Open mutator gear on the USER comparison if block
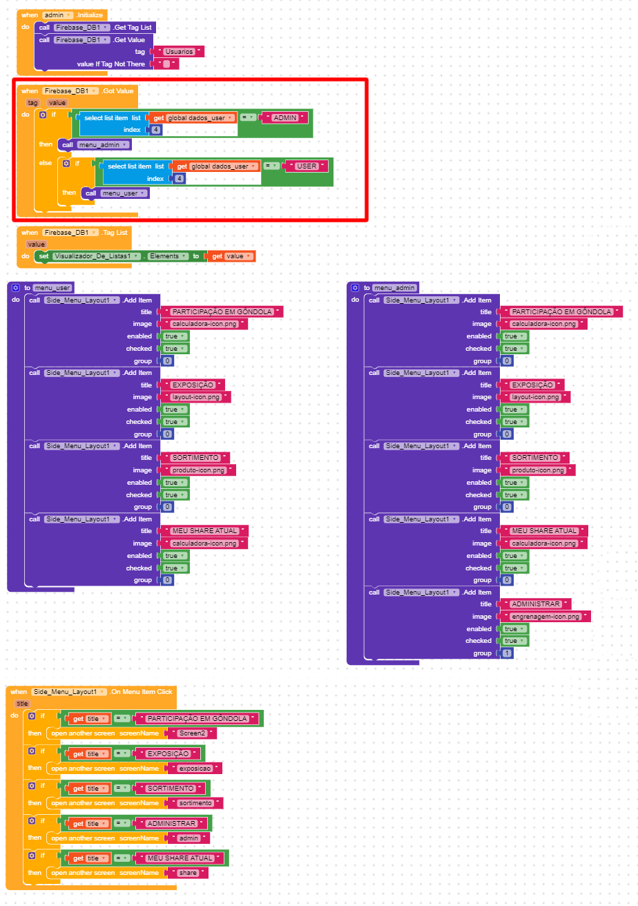The image size is (638, 906). click(66, 164)
